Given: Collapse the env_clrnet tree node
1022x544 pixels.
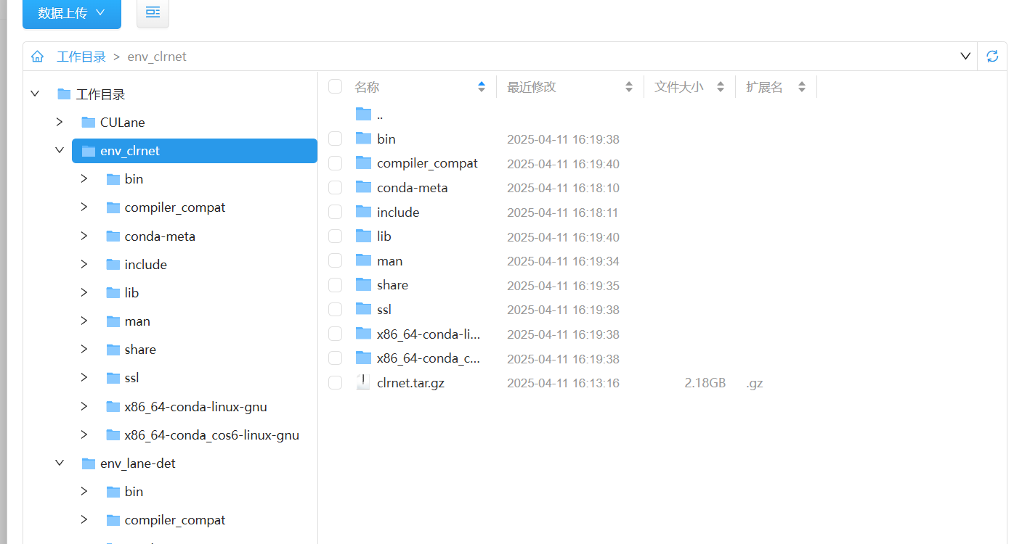Looking at the screenshot, I should 60,151.
